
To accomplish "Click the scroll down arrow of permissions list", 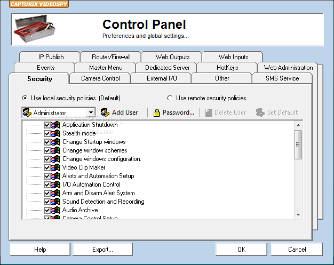I will (x=298, y=214).
